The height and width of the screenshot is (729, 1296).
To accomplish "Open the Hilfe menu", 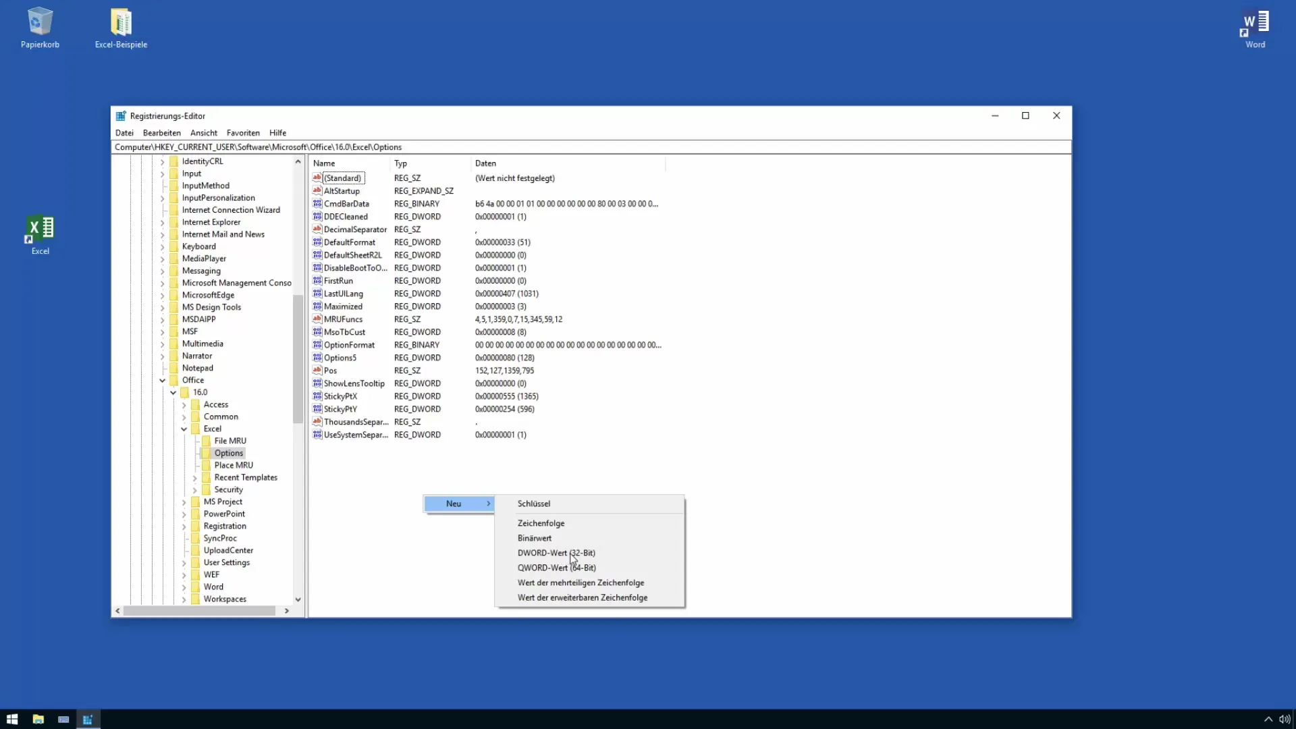I will 277,133.
